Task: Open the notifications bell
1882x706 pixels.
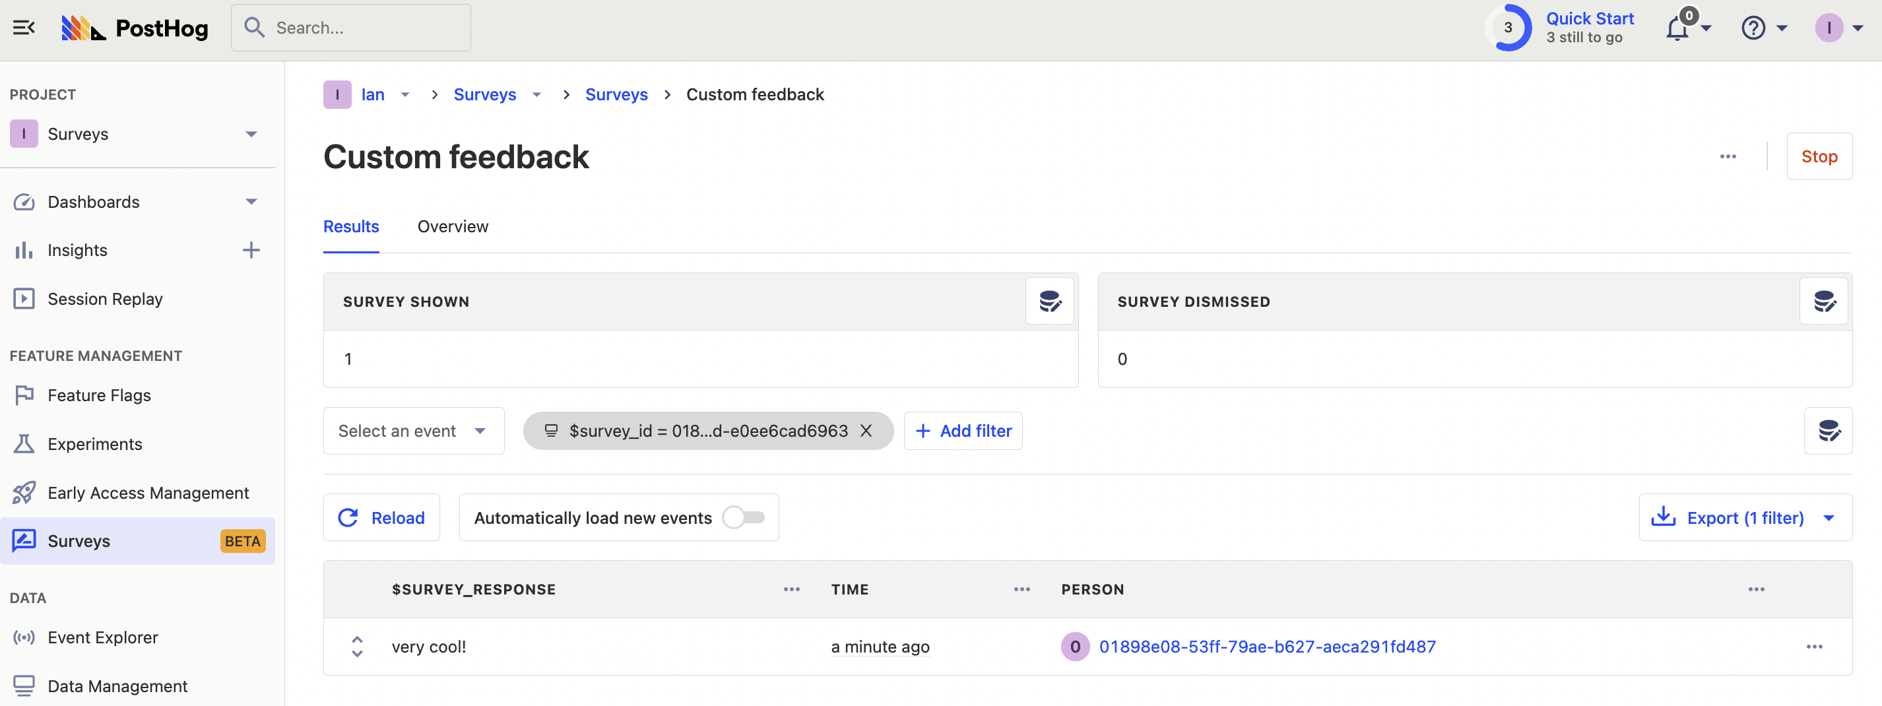Action: coord(1677,28)
